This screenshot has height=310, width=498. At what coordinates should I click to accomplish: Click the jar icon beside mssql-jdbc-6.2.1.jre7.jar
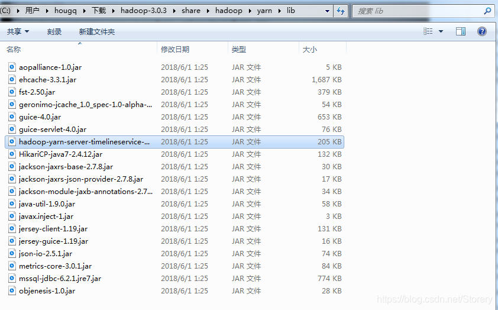12,278
